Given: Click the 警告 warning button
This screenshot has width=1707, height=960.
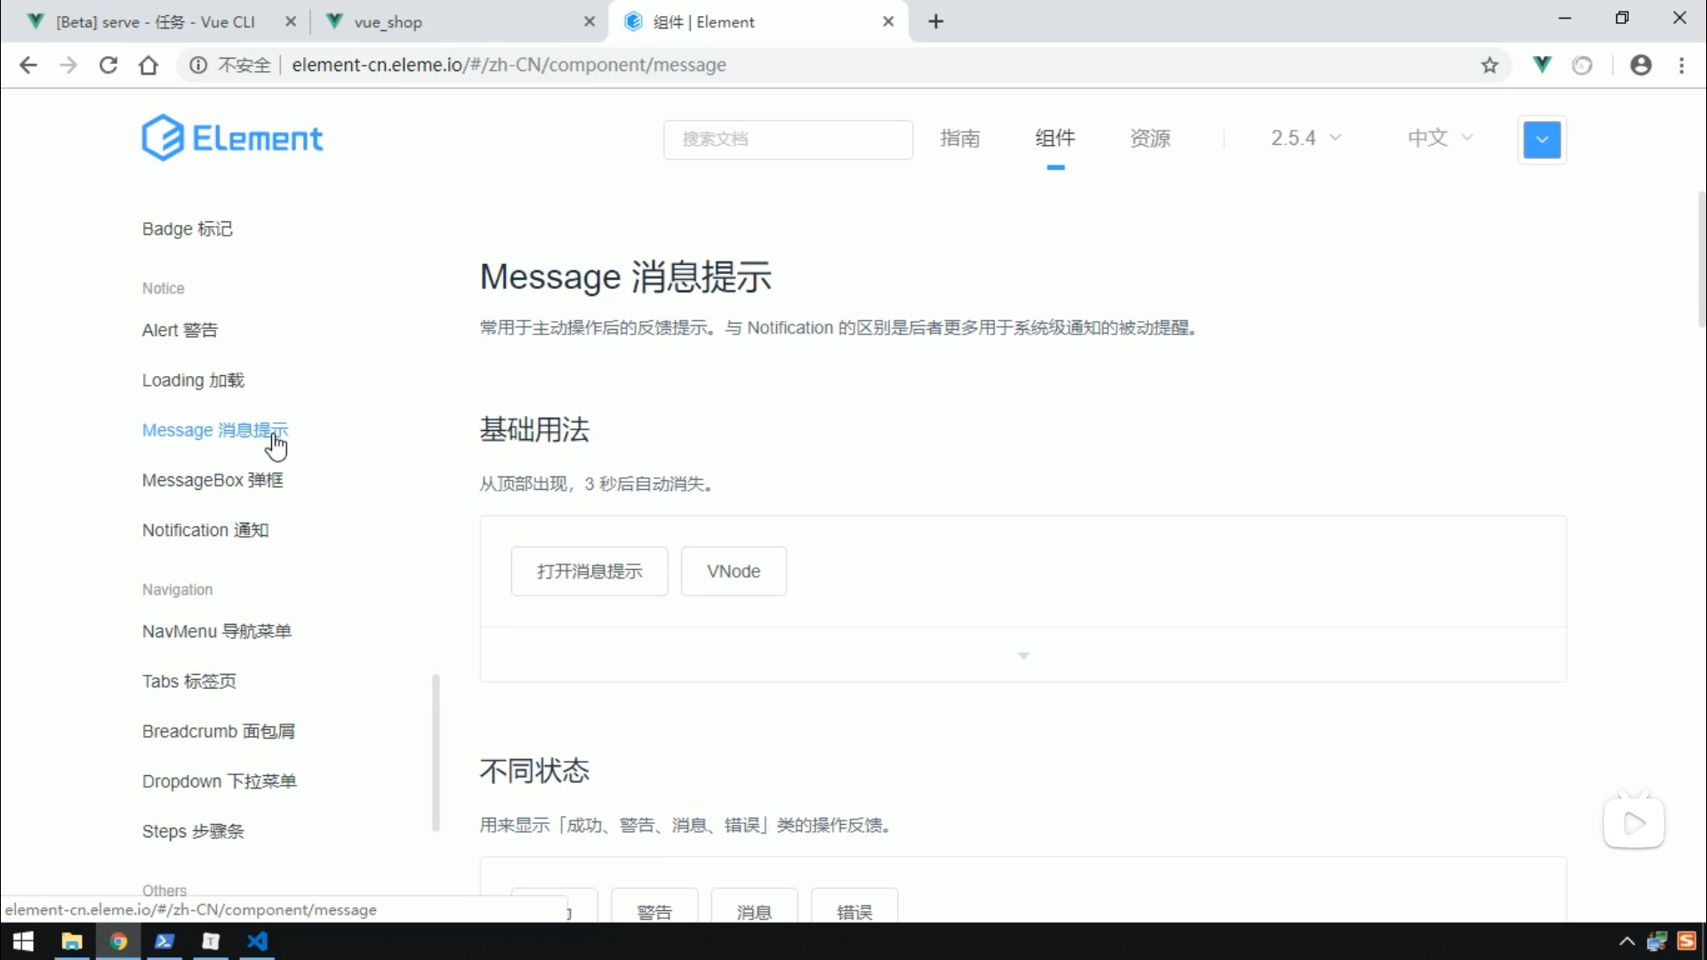Looking at the screenshot, I should click(x=654, y=905).
